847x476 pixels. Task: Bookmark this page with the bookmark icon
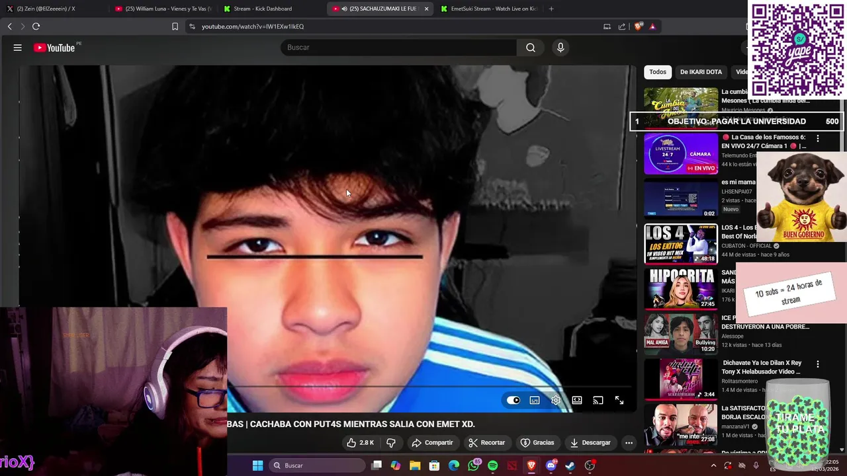click(175, 26)
